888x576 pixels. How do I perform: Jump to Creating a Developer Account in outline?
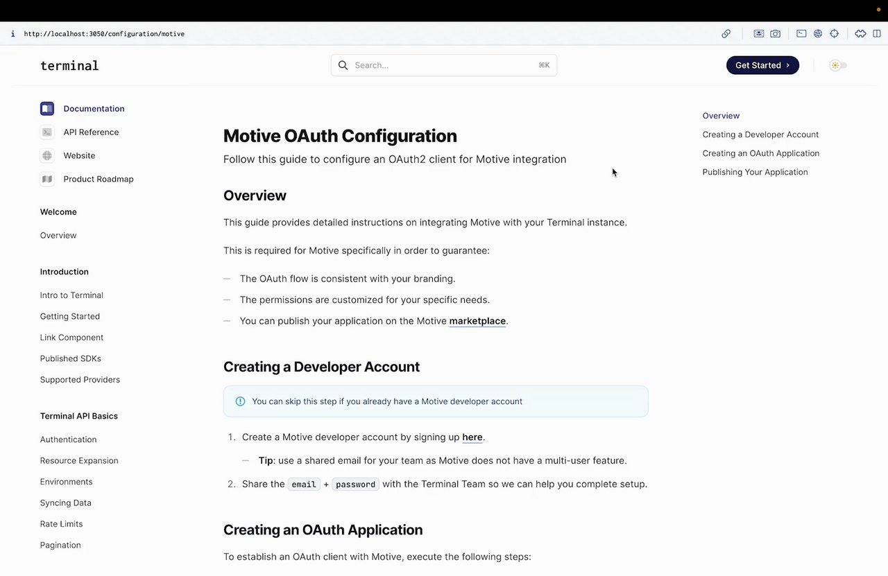[x=760, y=134]
